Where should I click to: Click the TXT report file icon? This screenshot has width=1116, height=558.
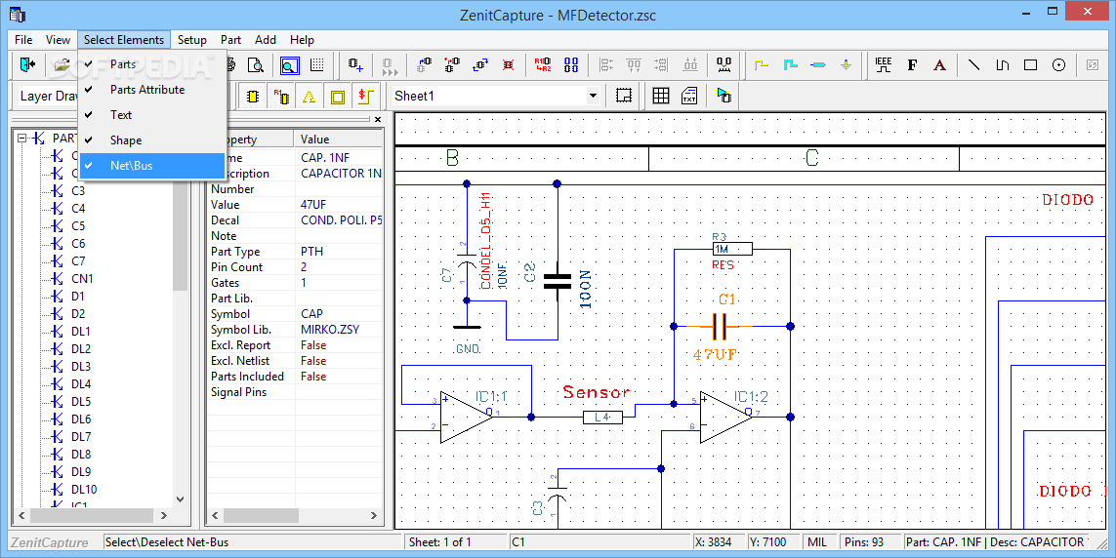click(689, 96)
